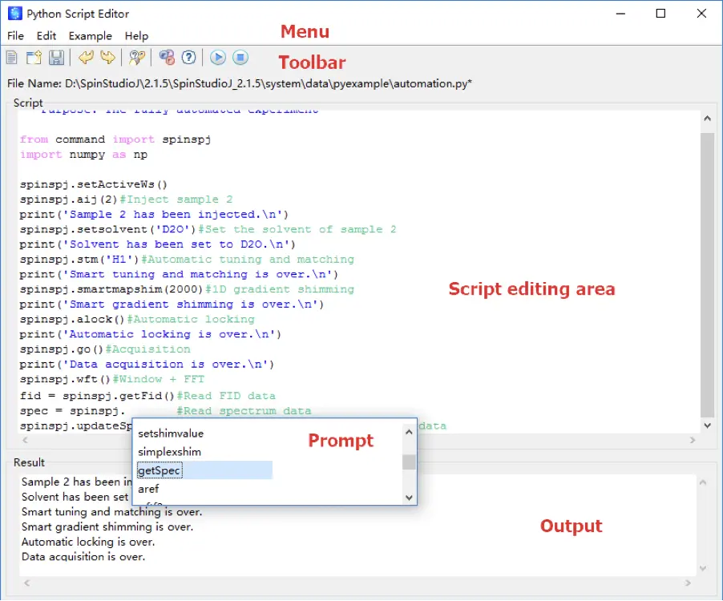
Task: Click the Undo arrow icon
Action: pyautogui.click(x=86, y=57)
